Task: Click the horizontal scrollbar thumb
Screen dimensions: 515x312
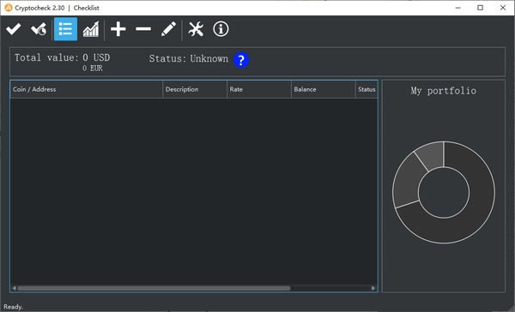Action: tap(154, 288)
